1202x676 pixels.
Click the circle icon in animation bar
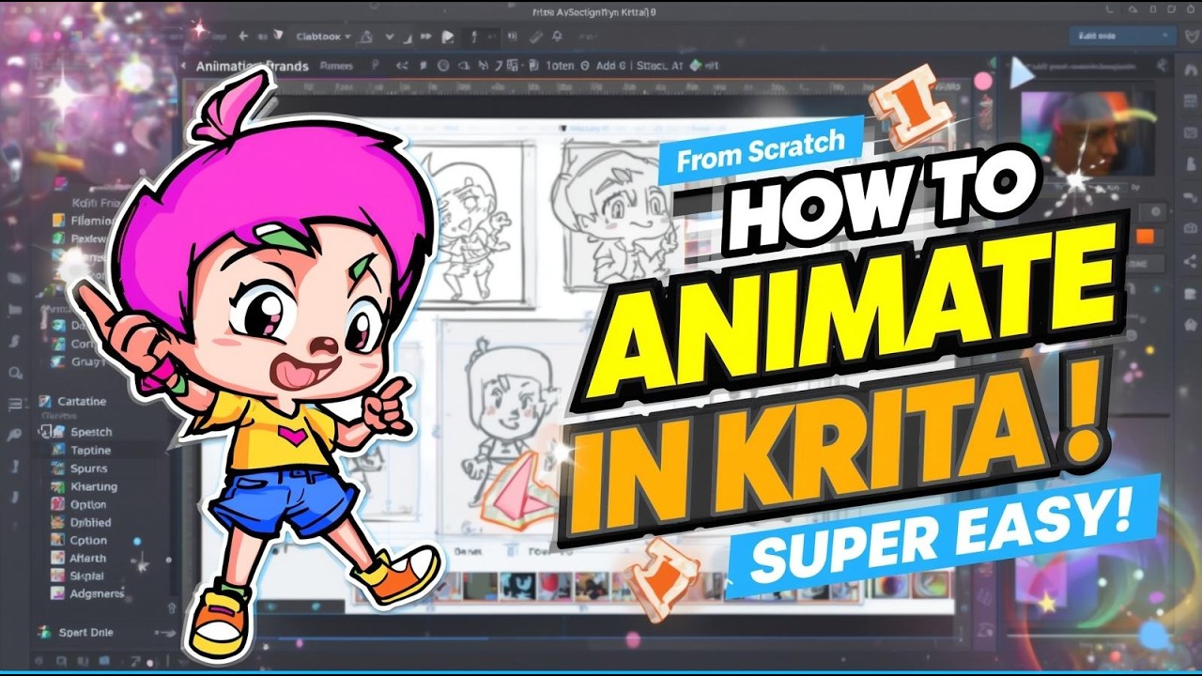(x=443, y=67)
